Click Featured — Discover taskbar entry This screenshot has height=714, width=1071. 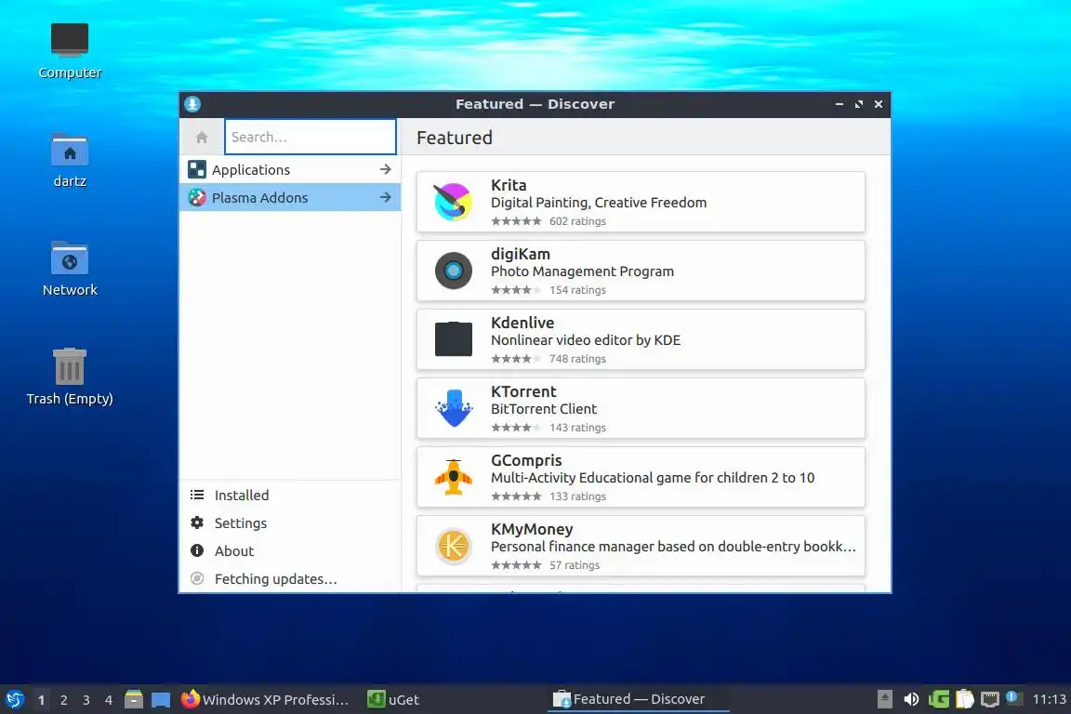[x=638, y=699]
